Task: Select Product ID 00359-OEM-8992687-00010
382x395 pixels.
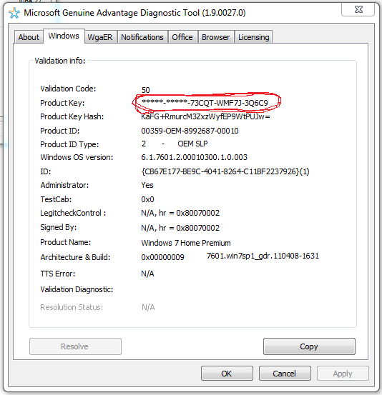Action: (x=190, y=131)
